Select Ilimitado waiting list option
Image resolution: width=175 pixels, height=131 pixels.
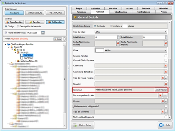(95, 26)
